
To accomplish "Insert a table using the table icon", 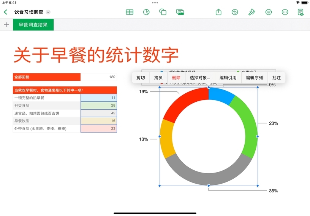I will pos(130,12).
